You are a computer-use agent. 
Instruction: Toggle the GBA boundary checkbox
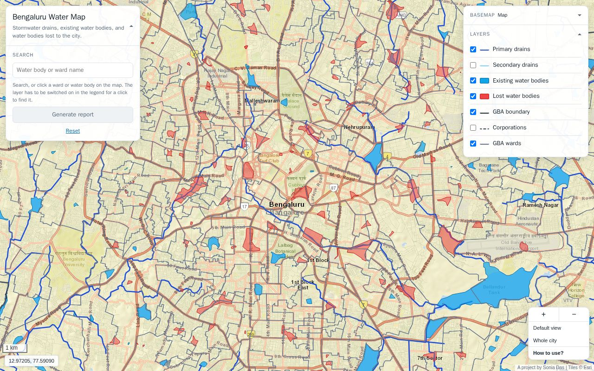pos(473,112)
